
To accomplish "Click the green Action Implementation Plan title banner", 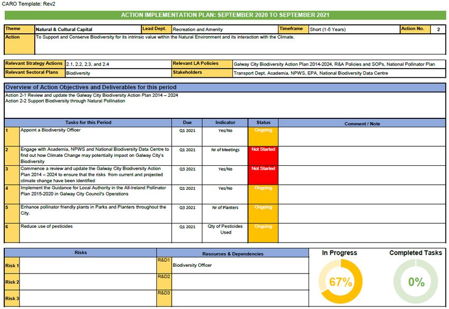I will pyautogui.click(x=225, y=15).
